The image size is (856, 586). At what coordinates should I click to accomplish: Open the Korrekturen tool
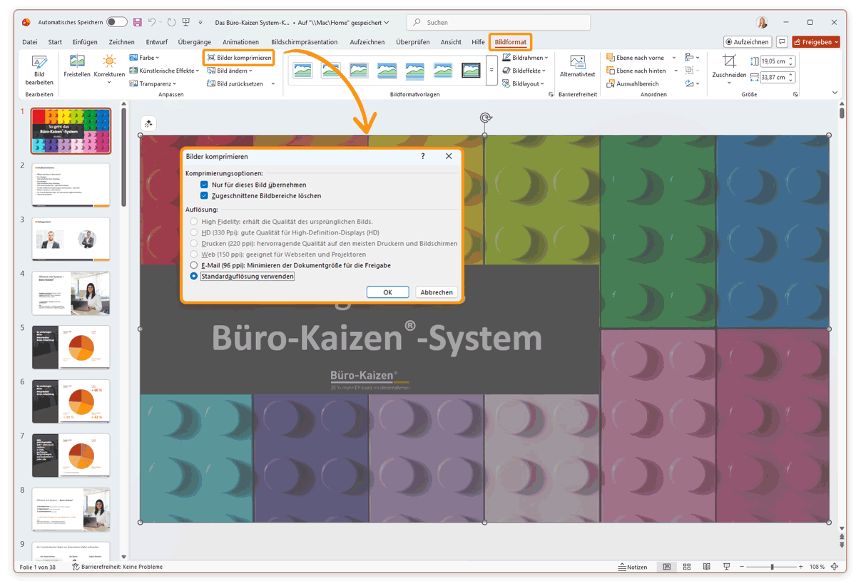pyautogui.click(x=108, y=69)
